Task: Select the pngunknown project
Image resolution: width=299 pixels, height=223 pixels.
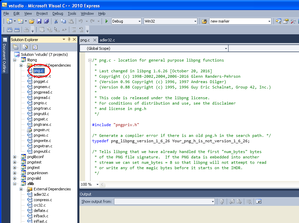Action: click(38, 173)
